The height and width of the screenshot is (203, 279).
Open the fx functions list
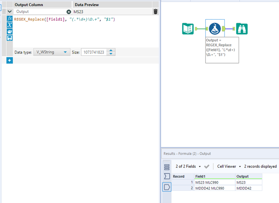click(x=10, y=18)
